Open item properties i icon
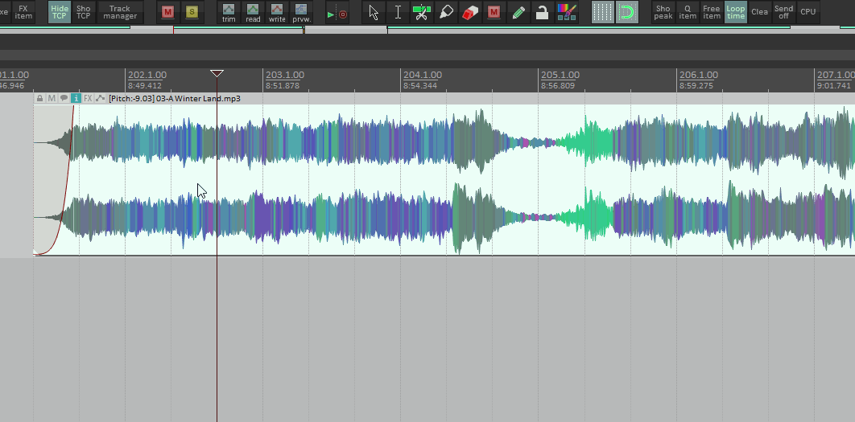855x422 pixels. pyautogui.click(x=76, y=99)
